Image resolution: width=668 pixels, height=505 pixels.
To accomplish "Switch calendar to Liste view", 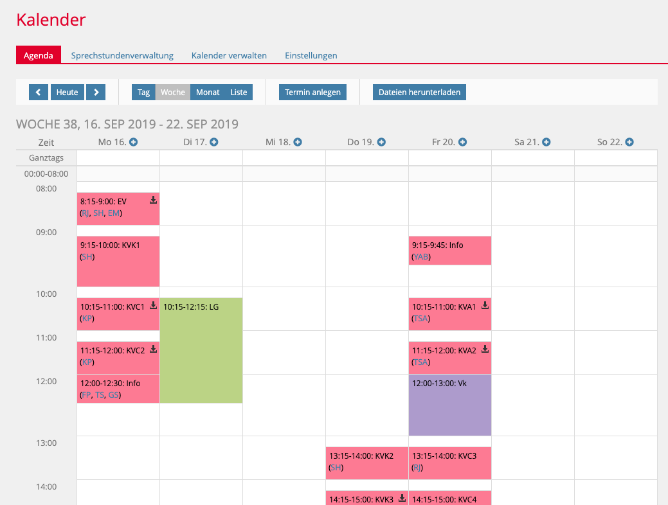I will 239,93.
